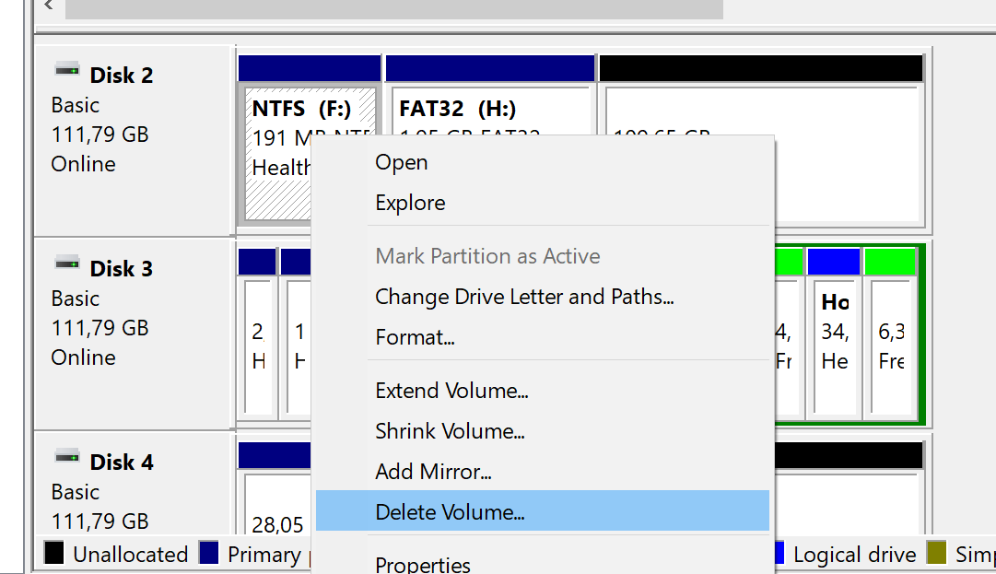This screenshot has width=996, height=574.
Task: Click the olive Simple volume legend square
Action: 938,554
